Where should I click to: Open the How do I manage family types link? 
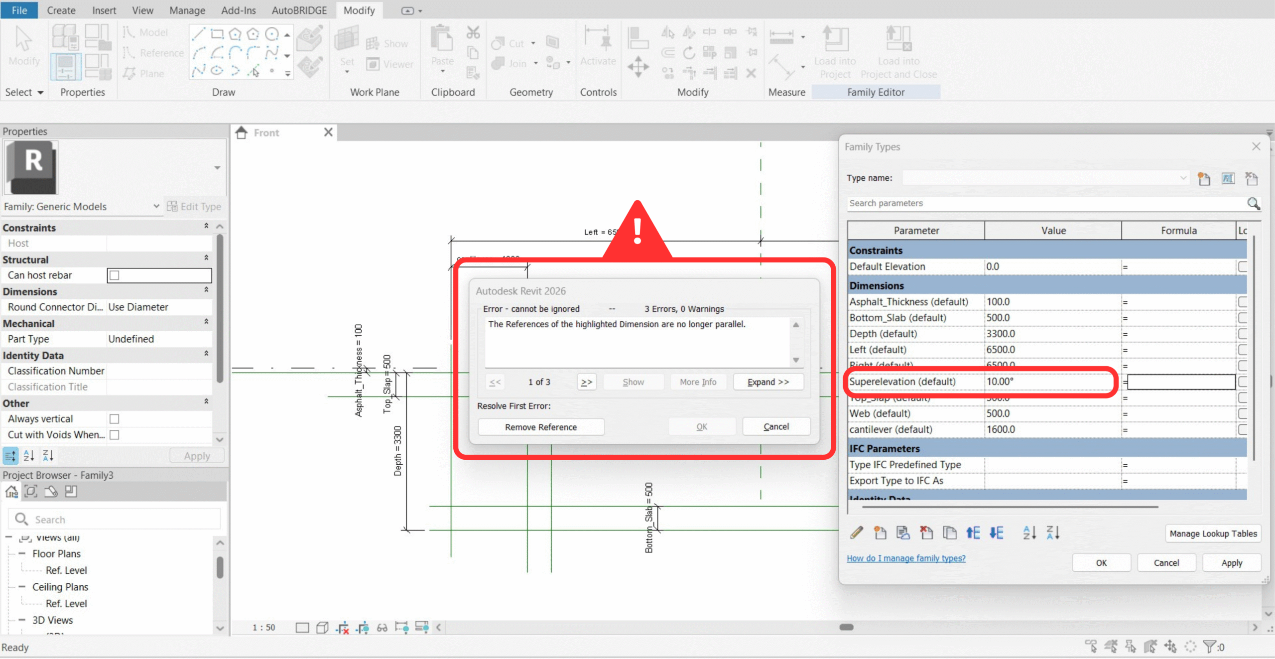pos(905,558)
